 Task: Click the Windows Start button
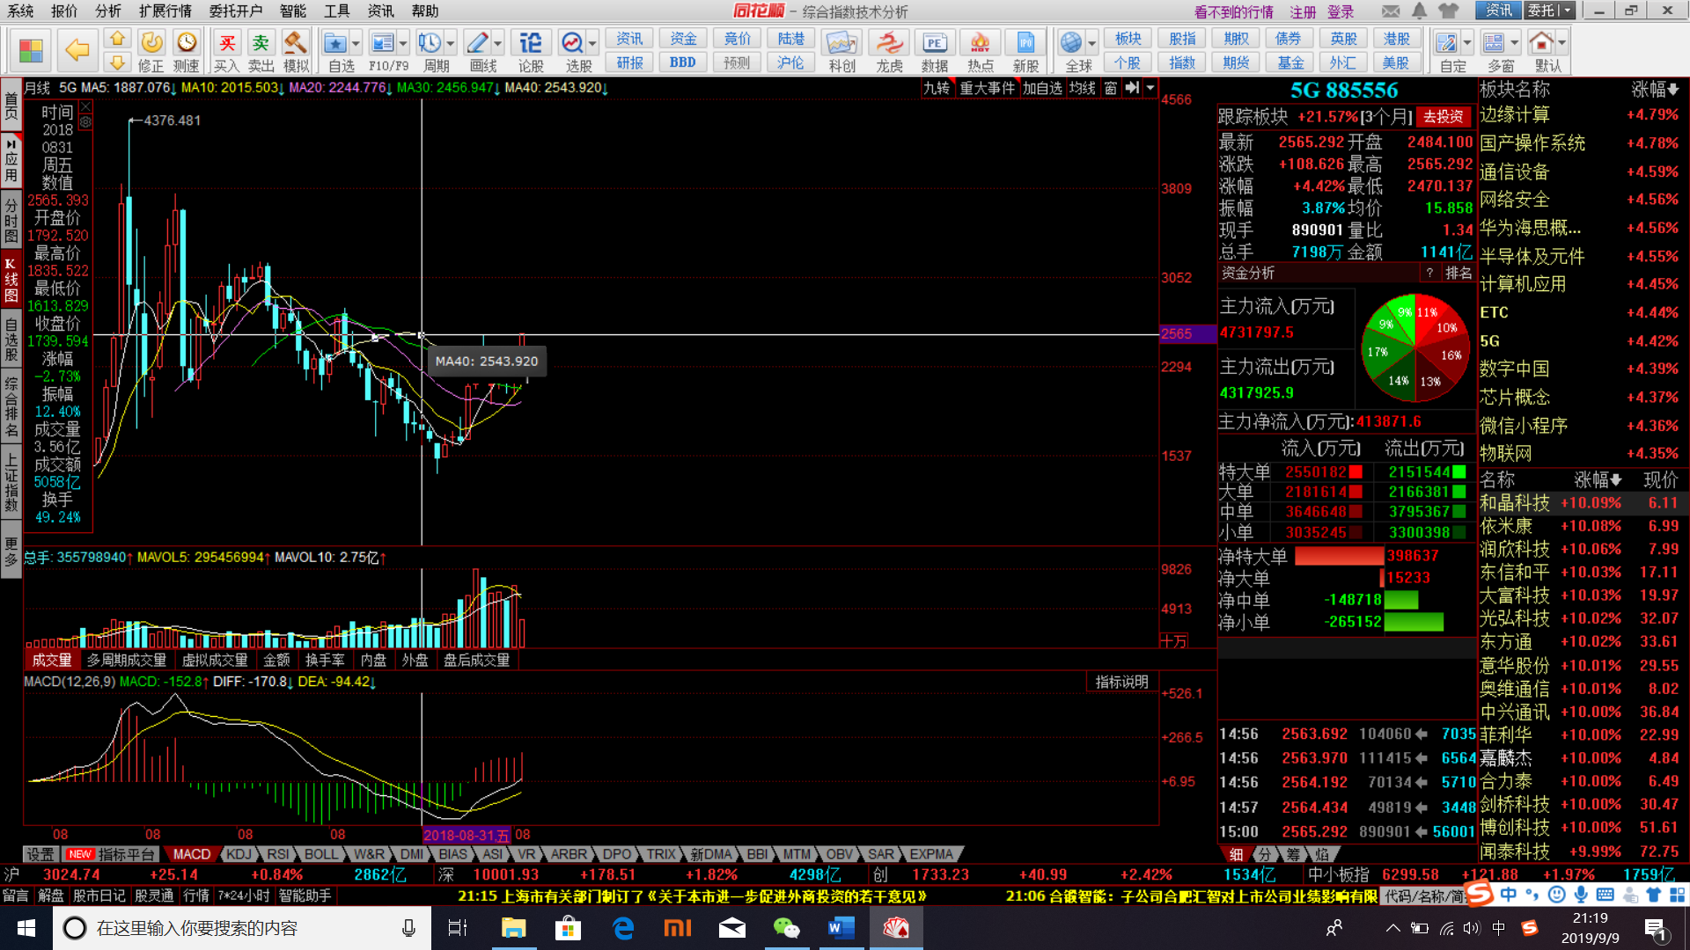point(26,928)
